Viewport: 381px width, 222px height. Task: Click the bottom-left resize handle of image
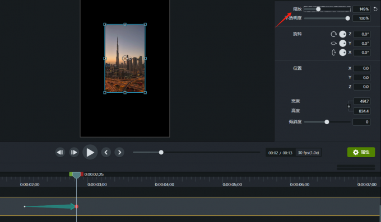tap(105, 93)
